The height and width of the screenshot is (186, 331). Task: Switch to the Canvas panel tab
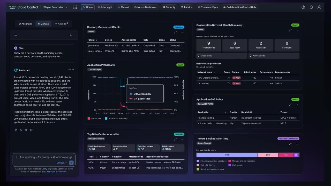point(43,24)
